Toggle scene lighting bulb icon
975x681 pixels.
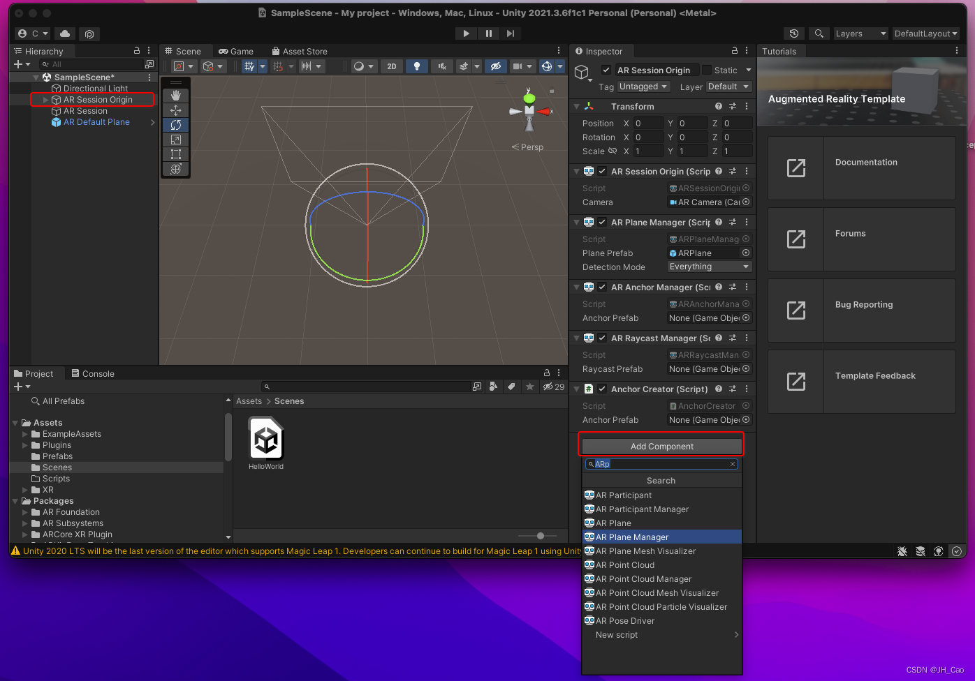tap(417, 66)
